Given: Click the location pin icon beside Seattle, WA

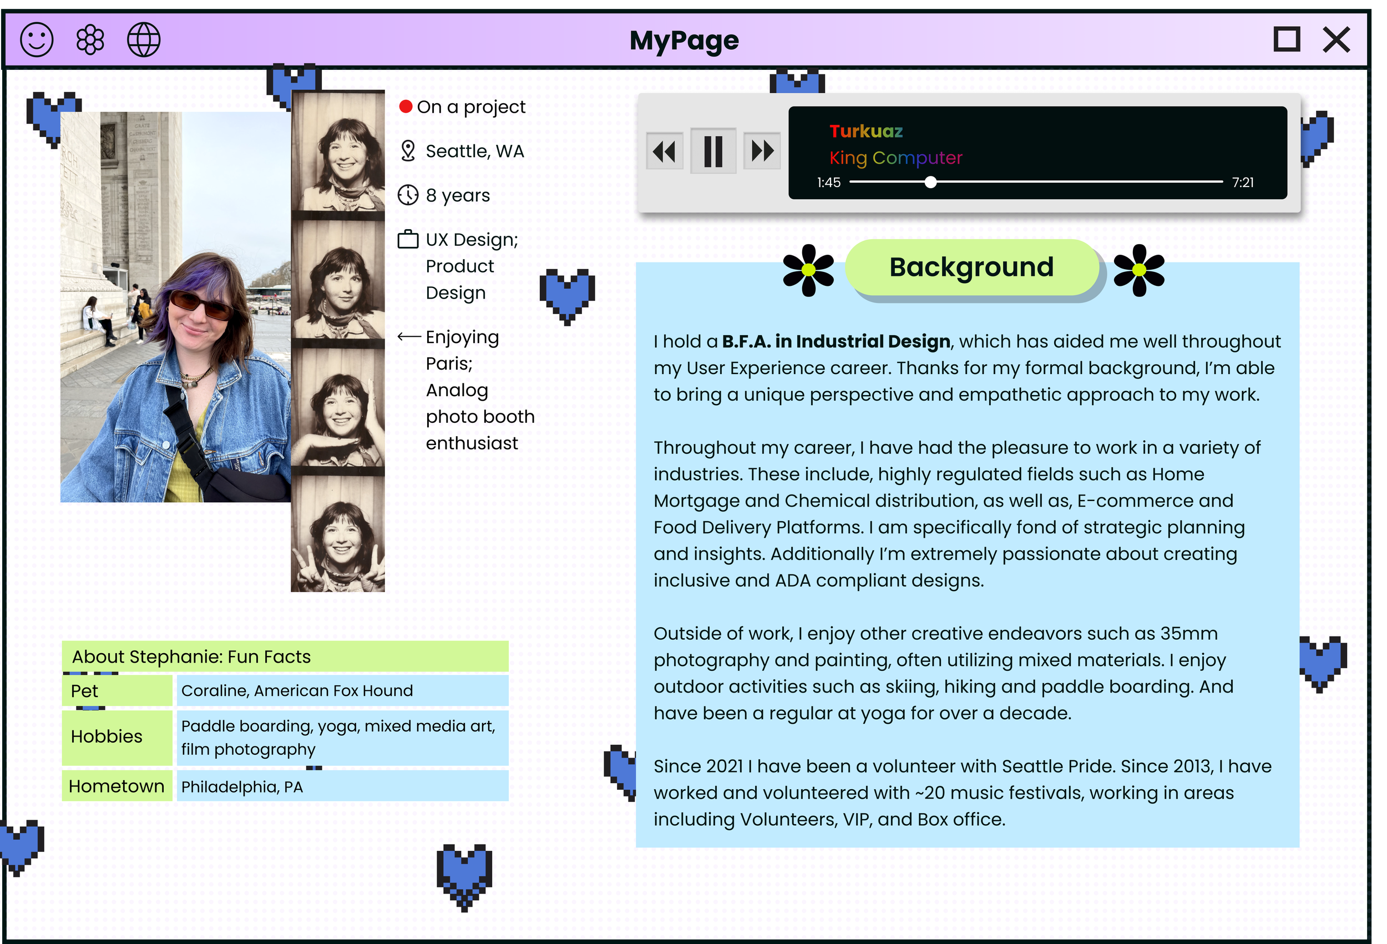Looking at the screenshot, I should tap(408, 151).
